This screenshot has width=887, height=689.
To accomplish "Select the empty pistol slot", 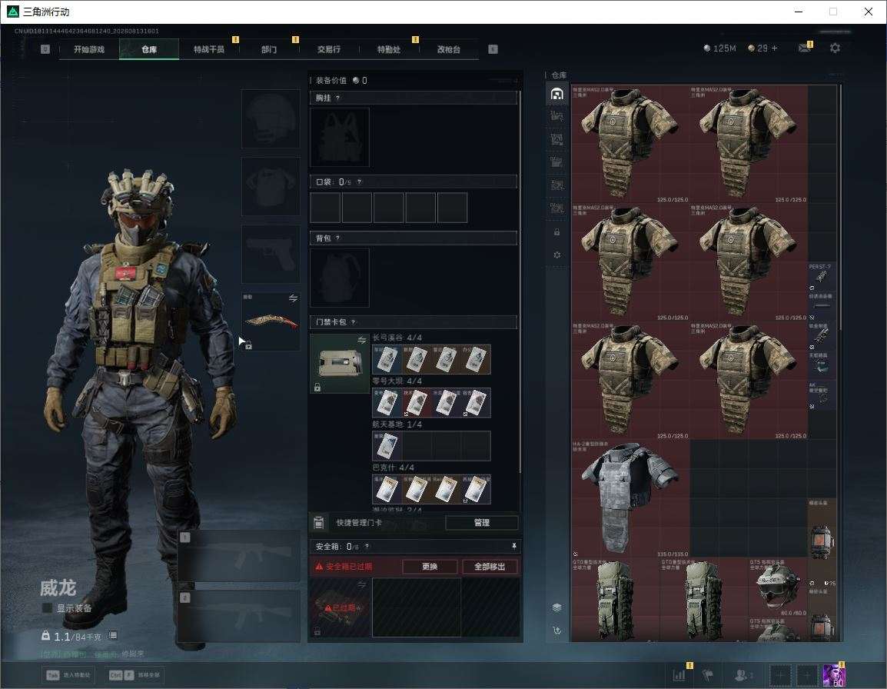I will tap(271, 255).
